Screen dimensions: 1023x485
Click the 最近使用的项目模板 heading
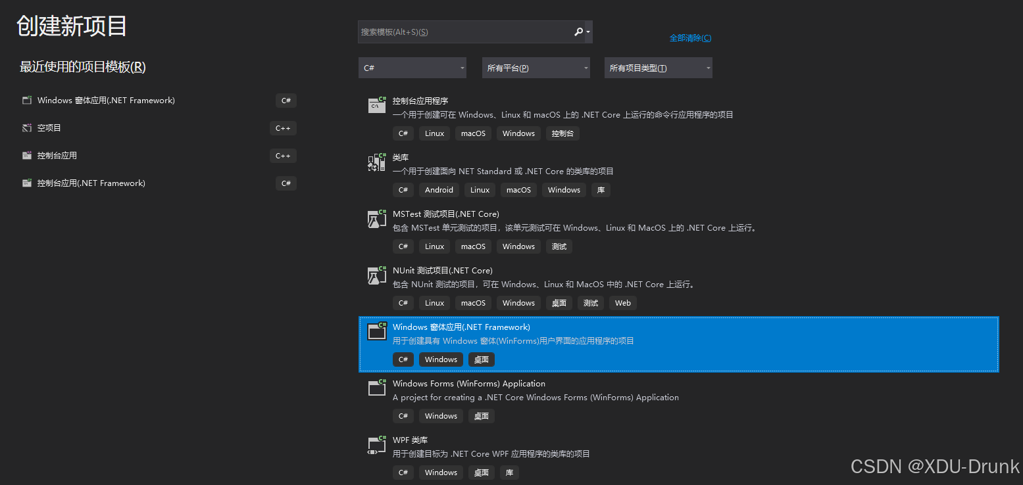pyautogui.click(x=83, y=67)
